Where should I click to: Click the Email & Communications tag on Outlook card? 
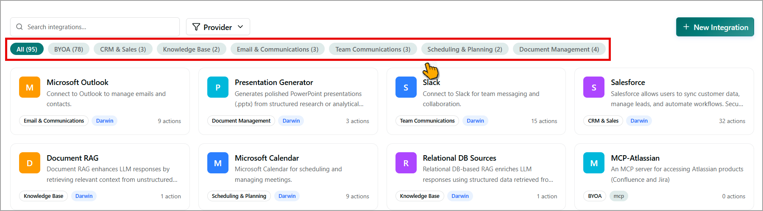[x=54, y=121]
